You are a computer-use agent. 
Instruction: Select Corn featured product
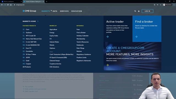[28, 29]
